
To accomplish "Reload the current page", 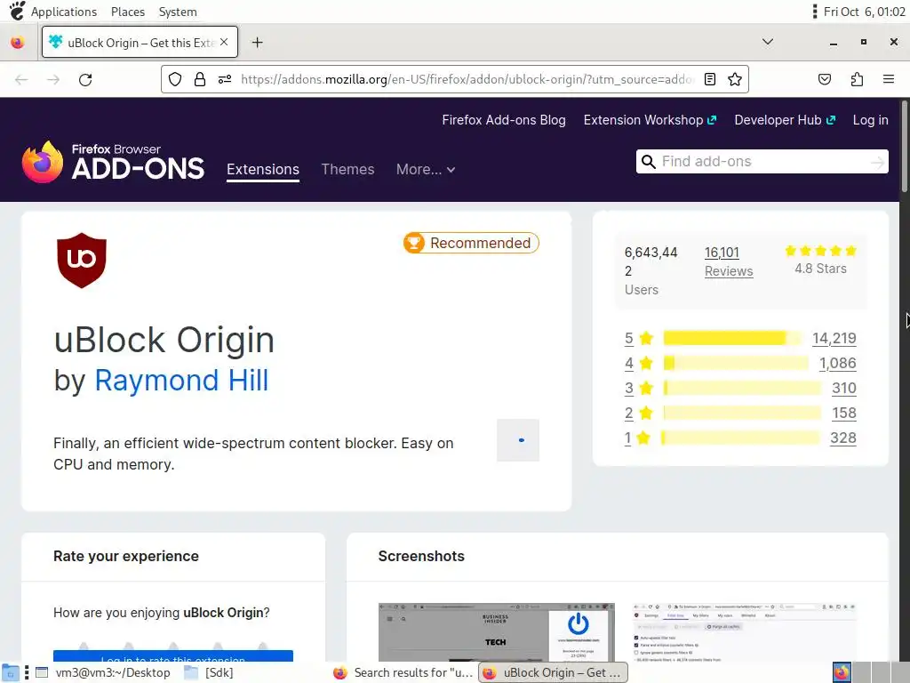I will pos(85,79).
